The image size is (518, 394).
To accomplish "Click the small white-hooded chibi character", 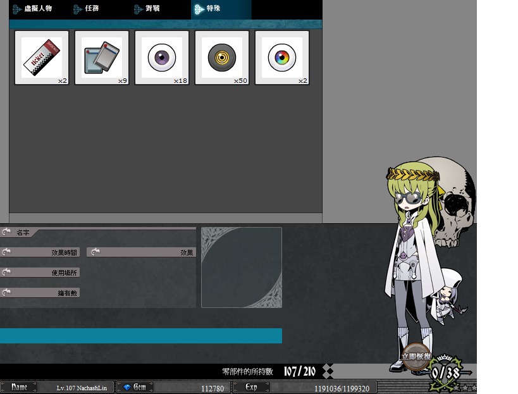I will pos(447,295).
